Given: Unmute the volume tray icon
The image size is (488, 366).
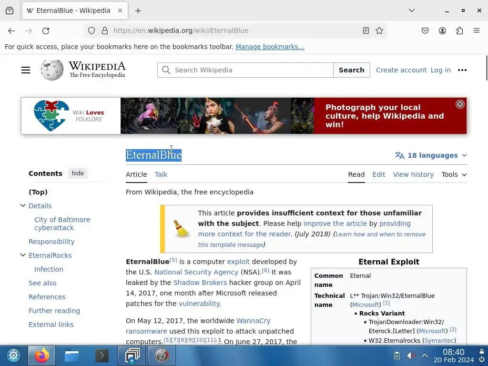Looking at the screenshot, I should [x=411, y=356].
